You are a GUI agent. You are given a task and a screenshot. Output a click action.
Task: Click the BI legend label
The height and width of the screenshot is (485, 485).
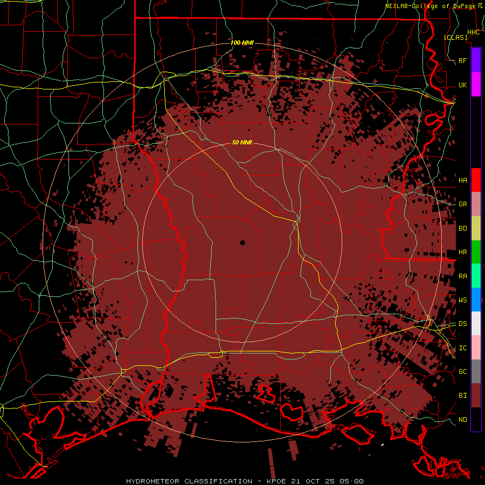point(463,396)
